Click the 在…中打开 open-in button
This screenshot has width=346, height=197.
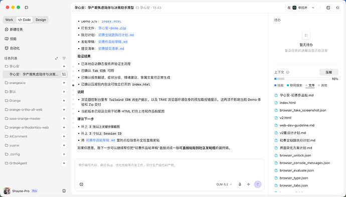click(298, 8)
